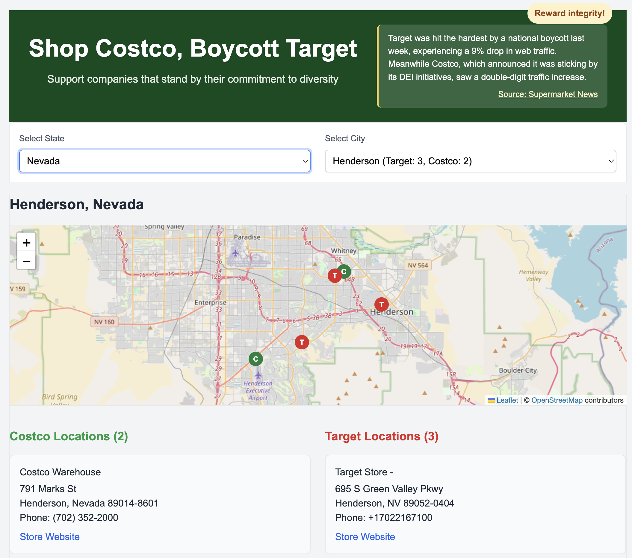Visit Store Website for Target on Green Valley Pkwy
The height and width of the screenshot is (558, 632).
coord(365,537)
